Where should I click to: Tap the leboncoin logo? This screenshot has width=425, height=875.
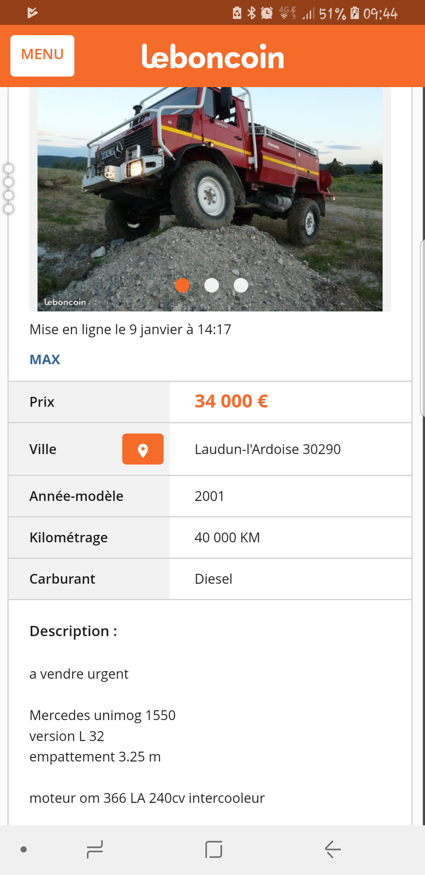click(x=213, y=57)
